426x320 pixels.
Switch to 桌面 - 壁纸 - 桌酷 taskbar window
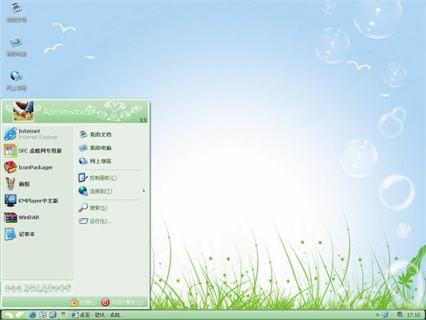click(x=98, y=315)
